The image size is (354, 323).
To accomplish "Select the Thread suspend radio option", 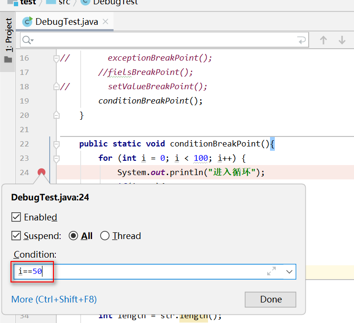I will (105, 236).
